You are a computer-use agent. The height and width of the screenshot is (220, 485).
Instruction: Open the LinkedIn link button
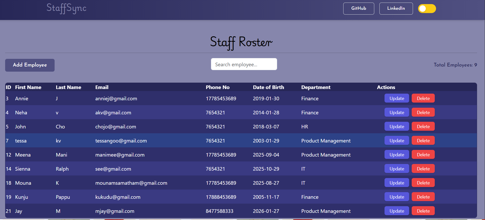396,8
